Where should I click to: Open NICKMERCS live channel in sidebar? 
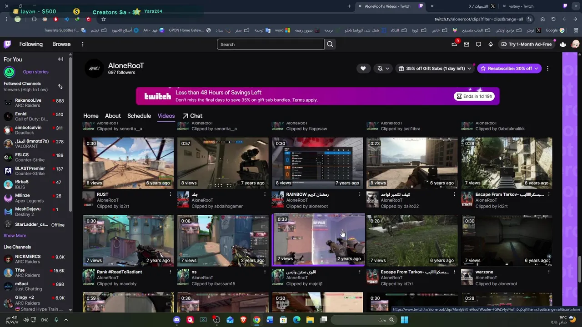pyautogui.click(x=34, y=259)
